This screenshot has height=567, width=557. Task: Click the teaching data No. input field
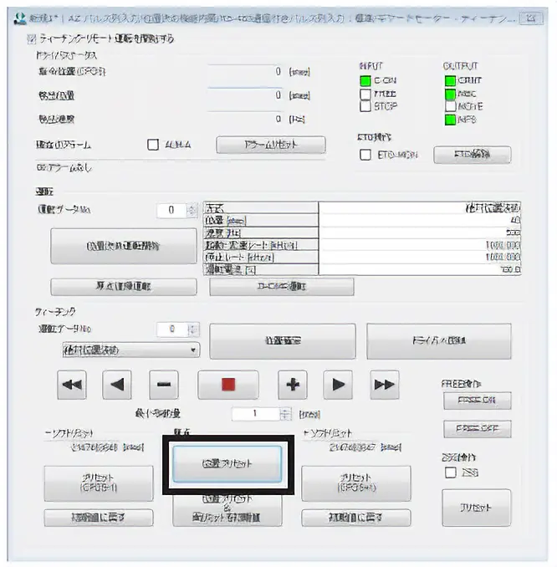[172, 329]
